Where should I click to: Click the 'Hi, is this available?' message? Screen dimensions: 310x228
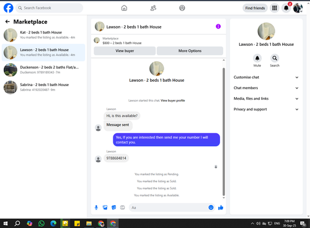[x=122, y=116]
